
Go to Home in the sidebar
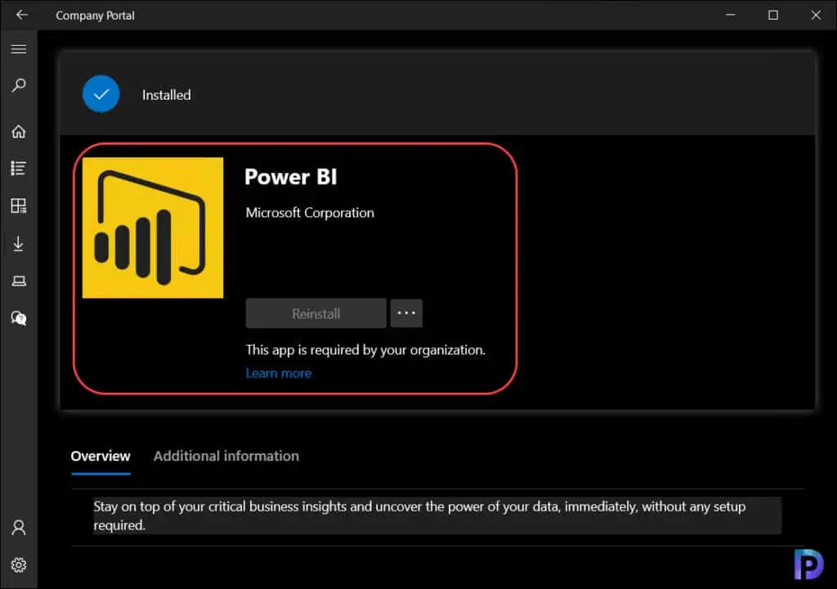pyautogui.click(x=19, y=132)
